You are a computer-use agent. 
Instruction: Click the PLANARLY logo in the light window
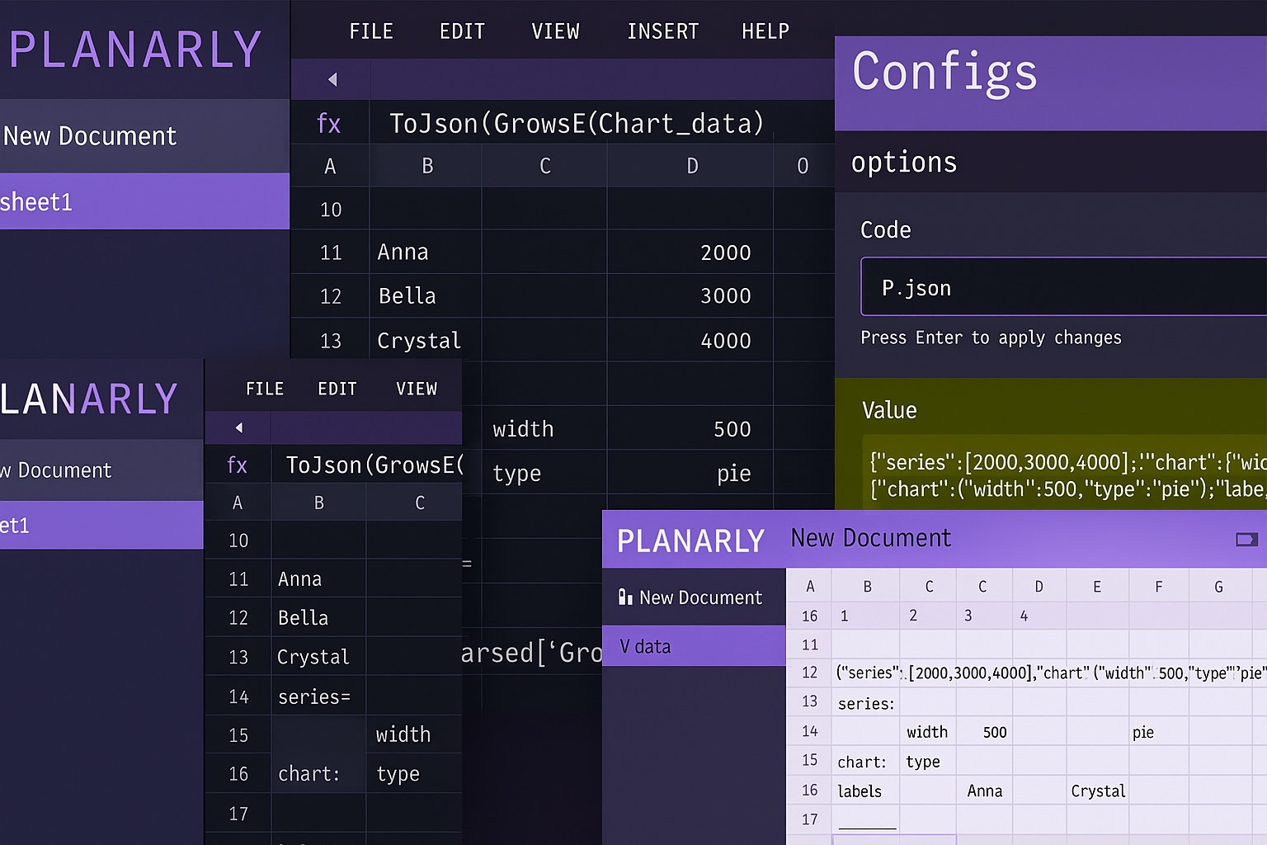point(690,541)
